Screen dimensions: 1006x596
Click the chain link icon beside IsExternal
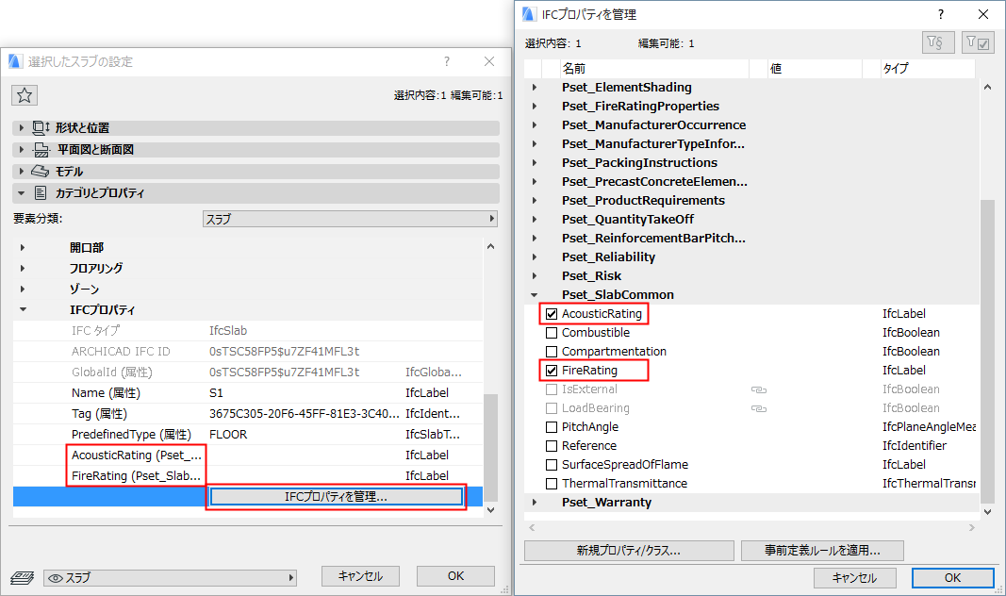point(759,389)
